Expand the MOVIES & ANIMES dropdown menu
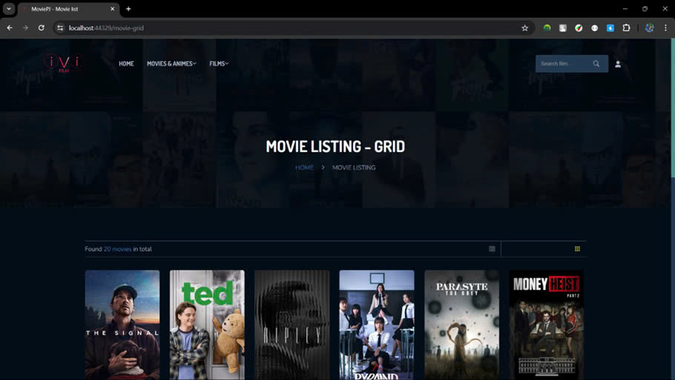675x380 pixels. pyautogui.click(x=171, y=64)
